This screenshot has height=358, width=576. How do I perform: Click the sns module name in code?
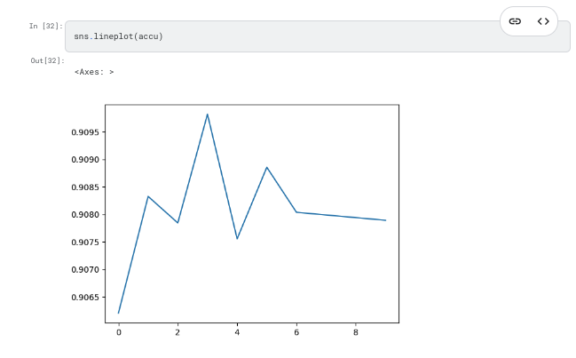click(x=81, y=36)
